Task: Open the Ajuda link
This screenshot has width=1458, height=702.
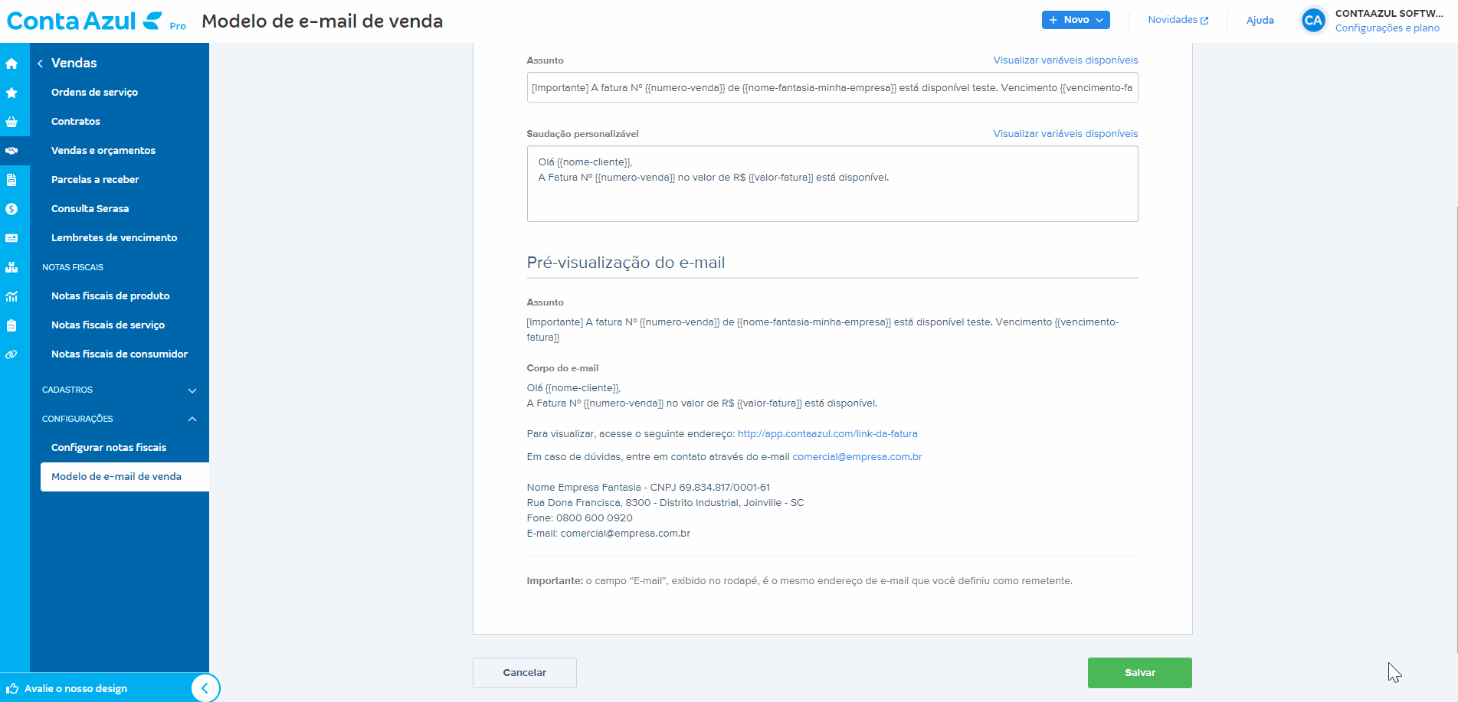Action: [1260, 21]
